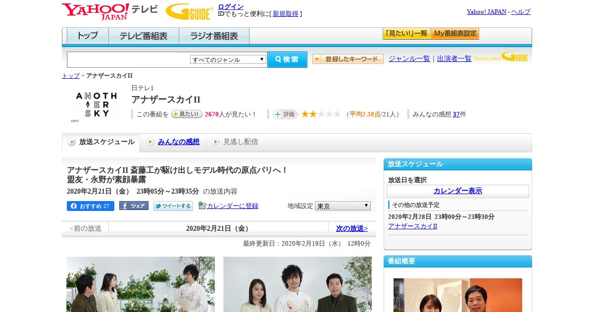Go to 次の放送 next broadcast

click(352, 228)
